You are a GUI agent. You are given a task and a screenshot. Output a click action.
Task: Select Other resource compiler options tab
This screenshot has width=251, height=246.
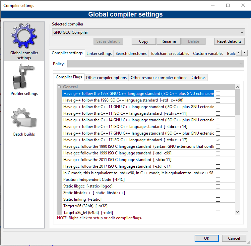pyautogui.click(x=159, y=78)
